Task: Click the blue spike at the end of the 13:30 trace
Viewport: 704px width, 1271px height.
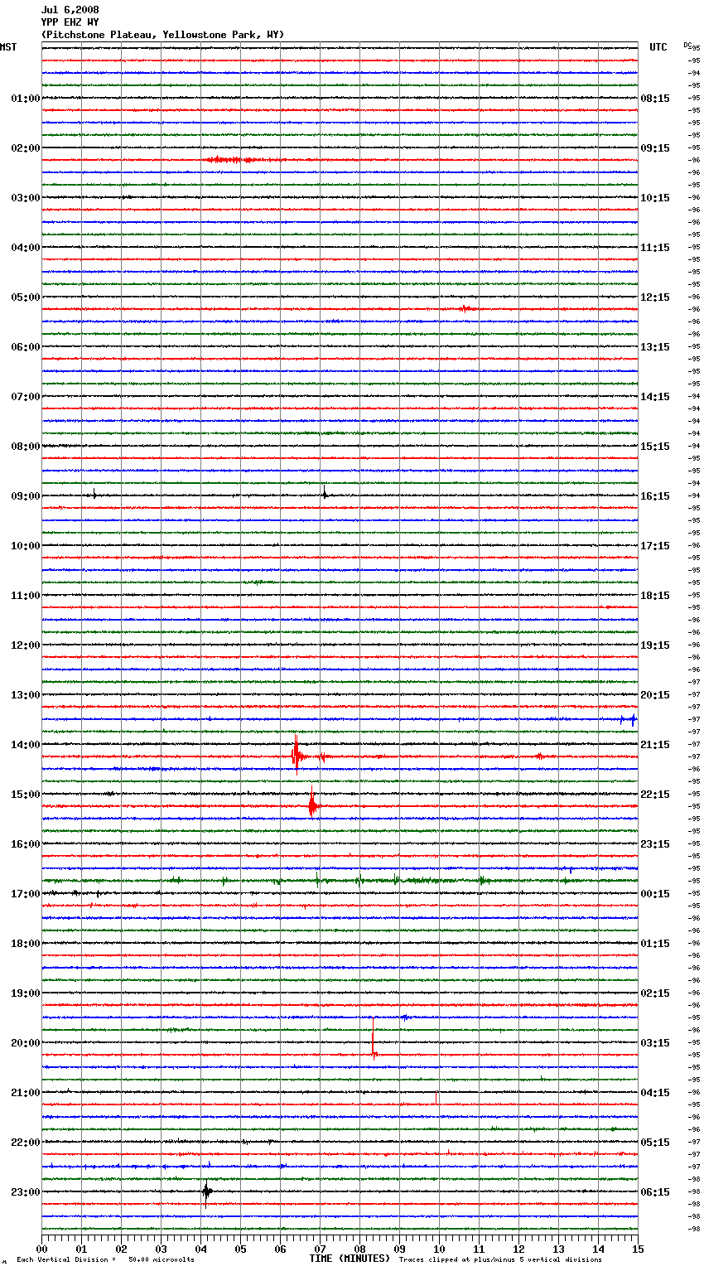Action: [633, 719]
